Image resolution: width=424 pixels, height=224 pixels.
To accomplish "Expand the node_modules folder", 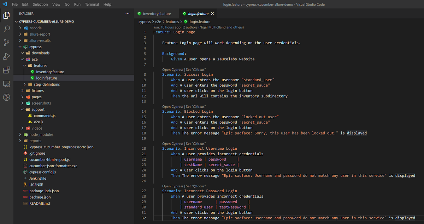I will point(20,134).
